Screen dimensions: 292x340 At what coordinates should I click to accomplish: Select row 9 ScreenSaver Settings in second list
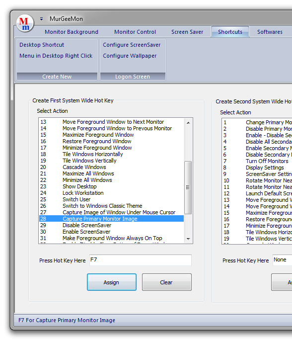[257, 174]
